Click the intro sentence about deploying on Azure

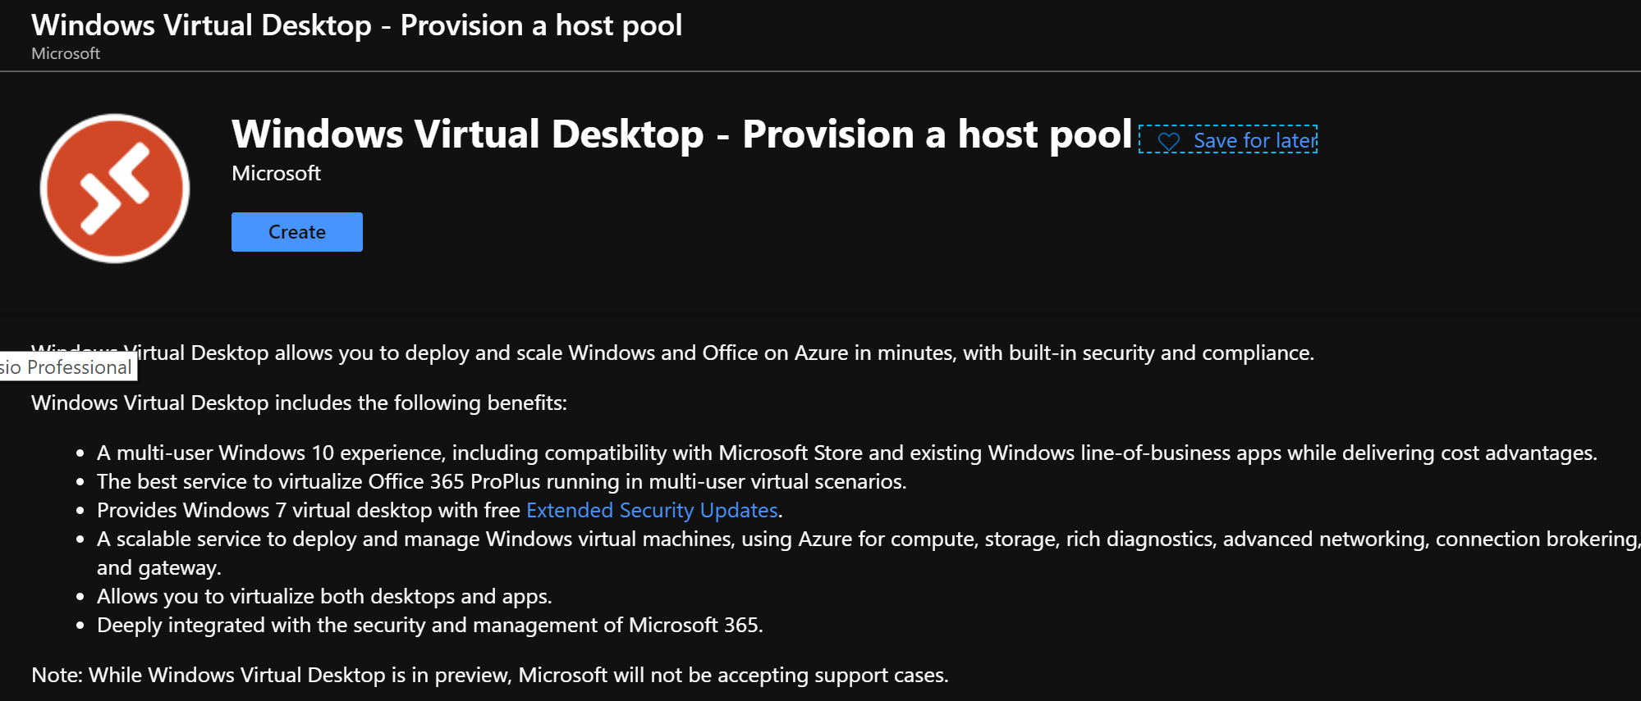673,353
